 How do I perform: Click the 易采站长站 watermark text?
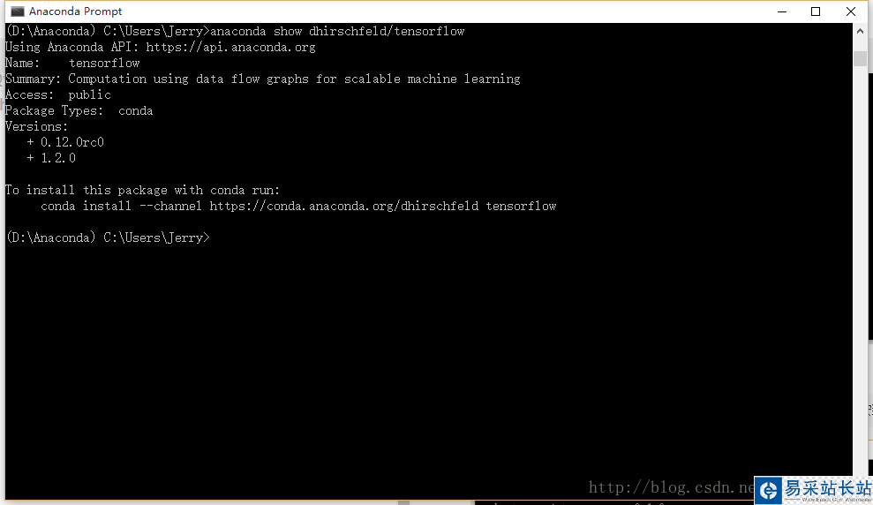[828, 488]
